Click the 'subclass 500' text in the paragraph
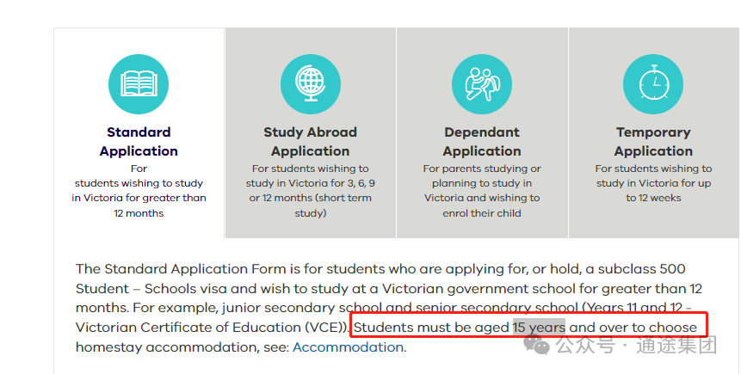 [641, 269]
